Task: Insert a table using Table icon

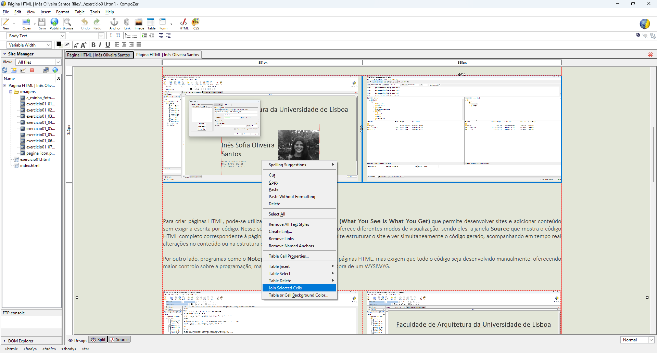Action: click(151, 23)
